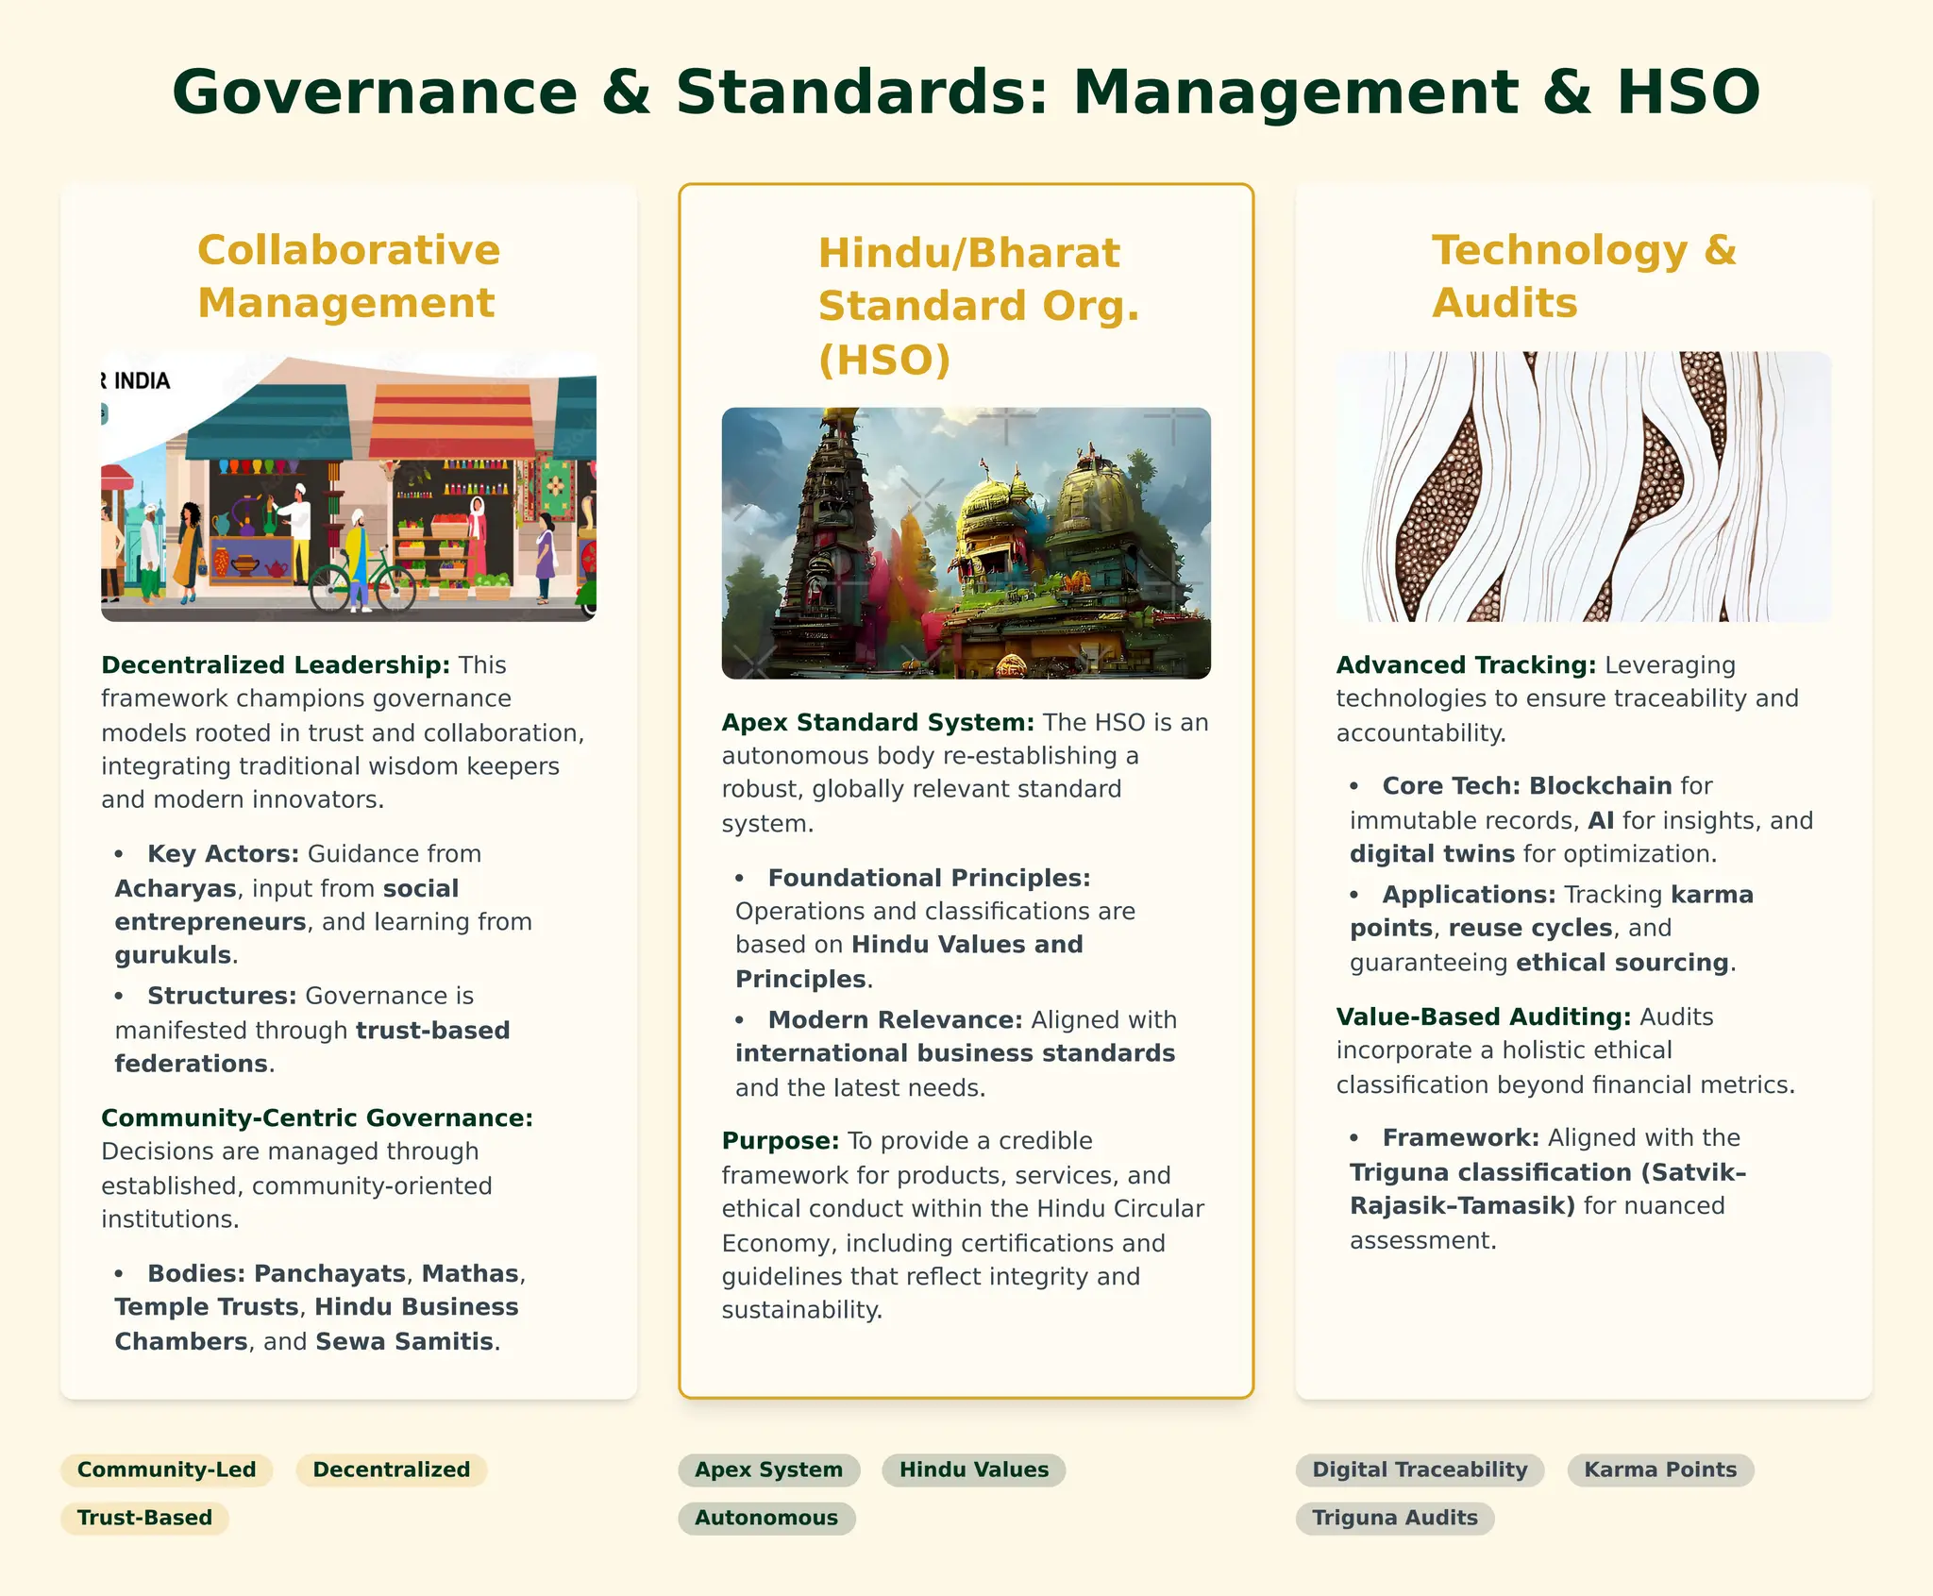Screen dimensions: 1933x1596
Task: Click the page title Governance & Standards
Action: coord(966,92)
